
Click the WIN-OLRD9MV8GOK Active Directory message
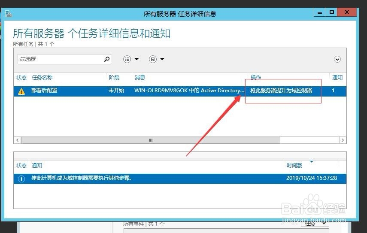(189, 91)
